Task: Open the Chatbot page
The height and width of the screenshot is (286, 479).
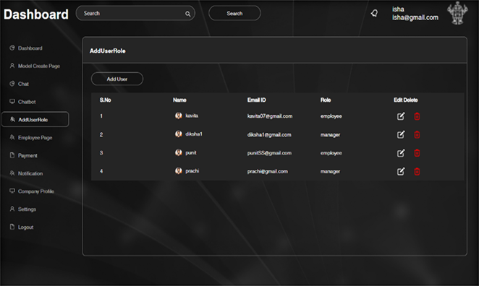Action: (27, 102)
